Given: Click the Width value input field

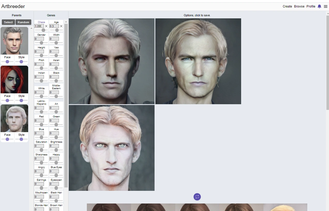Looking at the screenshot, I should coord(54,39).
